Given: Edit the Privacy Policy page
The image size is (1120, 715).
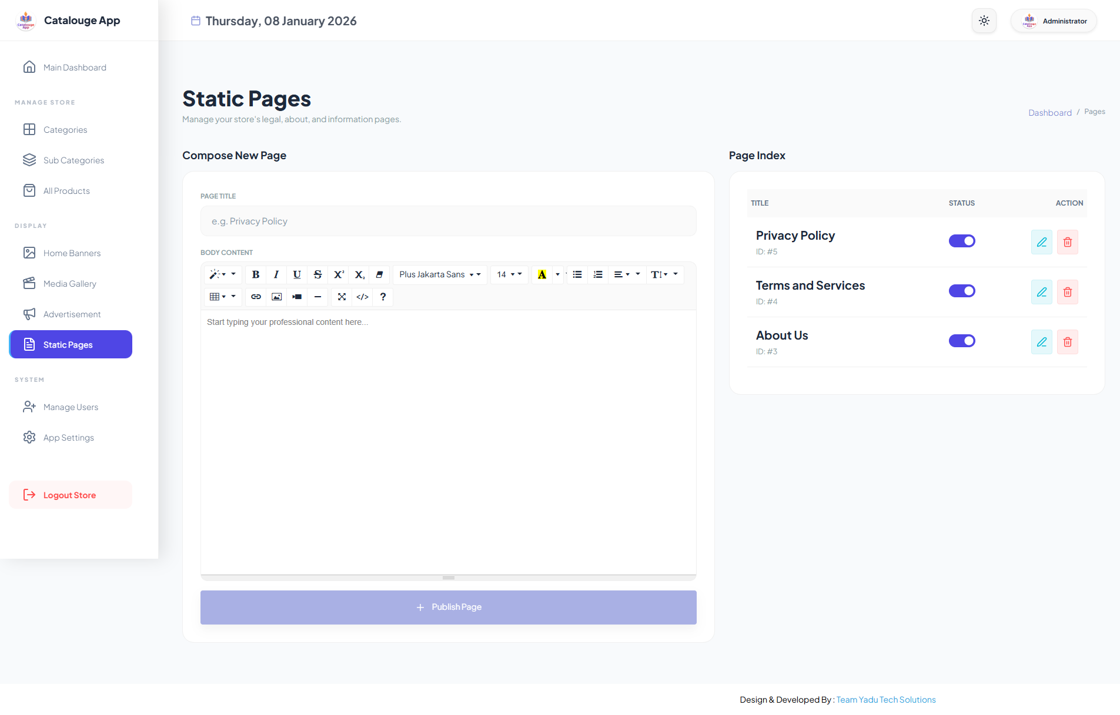Looking at the screenshot, I should 1042,242.
